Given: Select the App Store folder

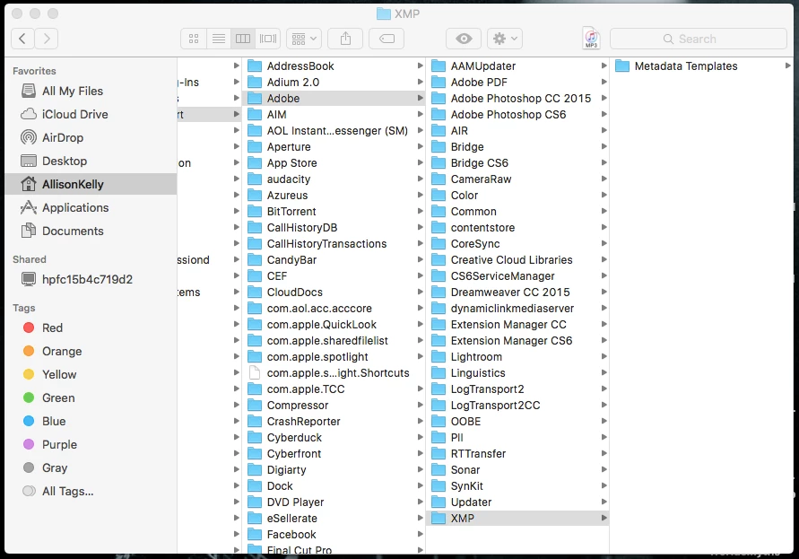Looking at the screenshot, I should pyautogui.click(x=334, y=163).
